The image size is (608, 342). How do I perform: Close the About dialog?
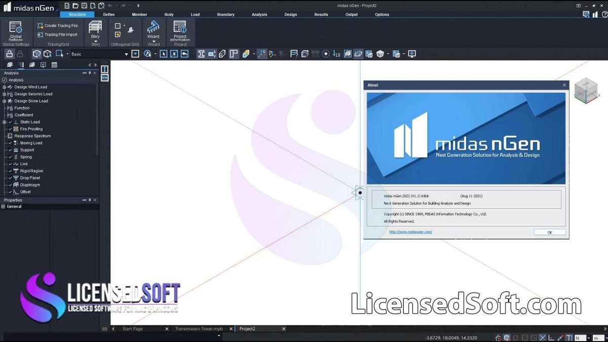click(564, 85)
